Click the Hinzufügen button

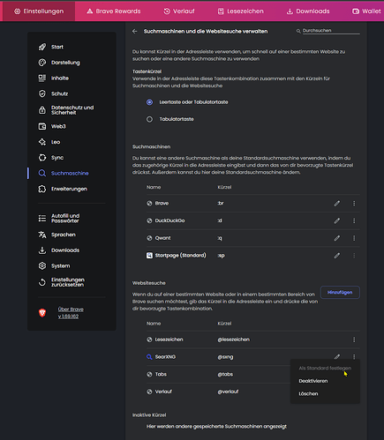pos(340,293)
